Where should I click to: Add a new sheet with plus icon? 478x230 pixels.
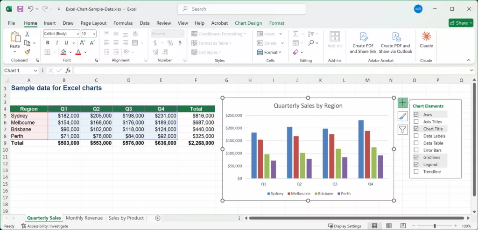point(158,218)
